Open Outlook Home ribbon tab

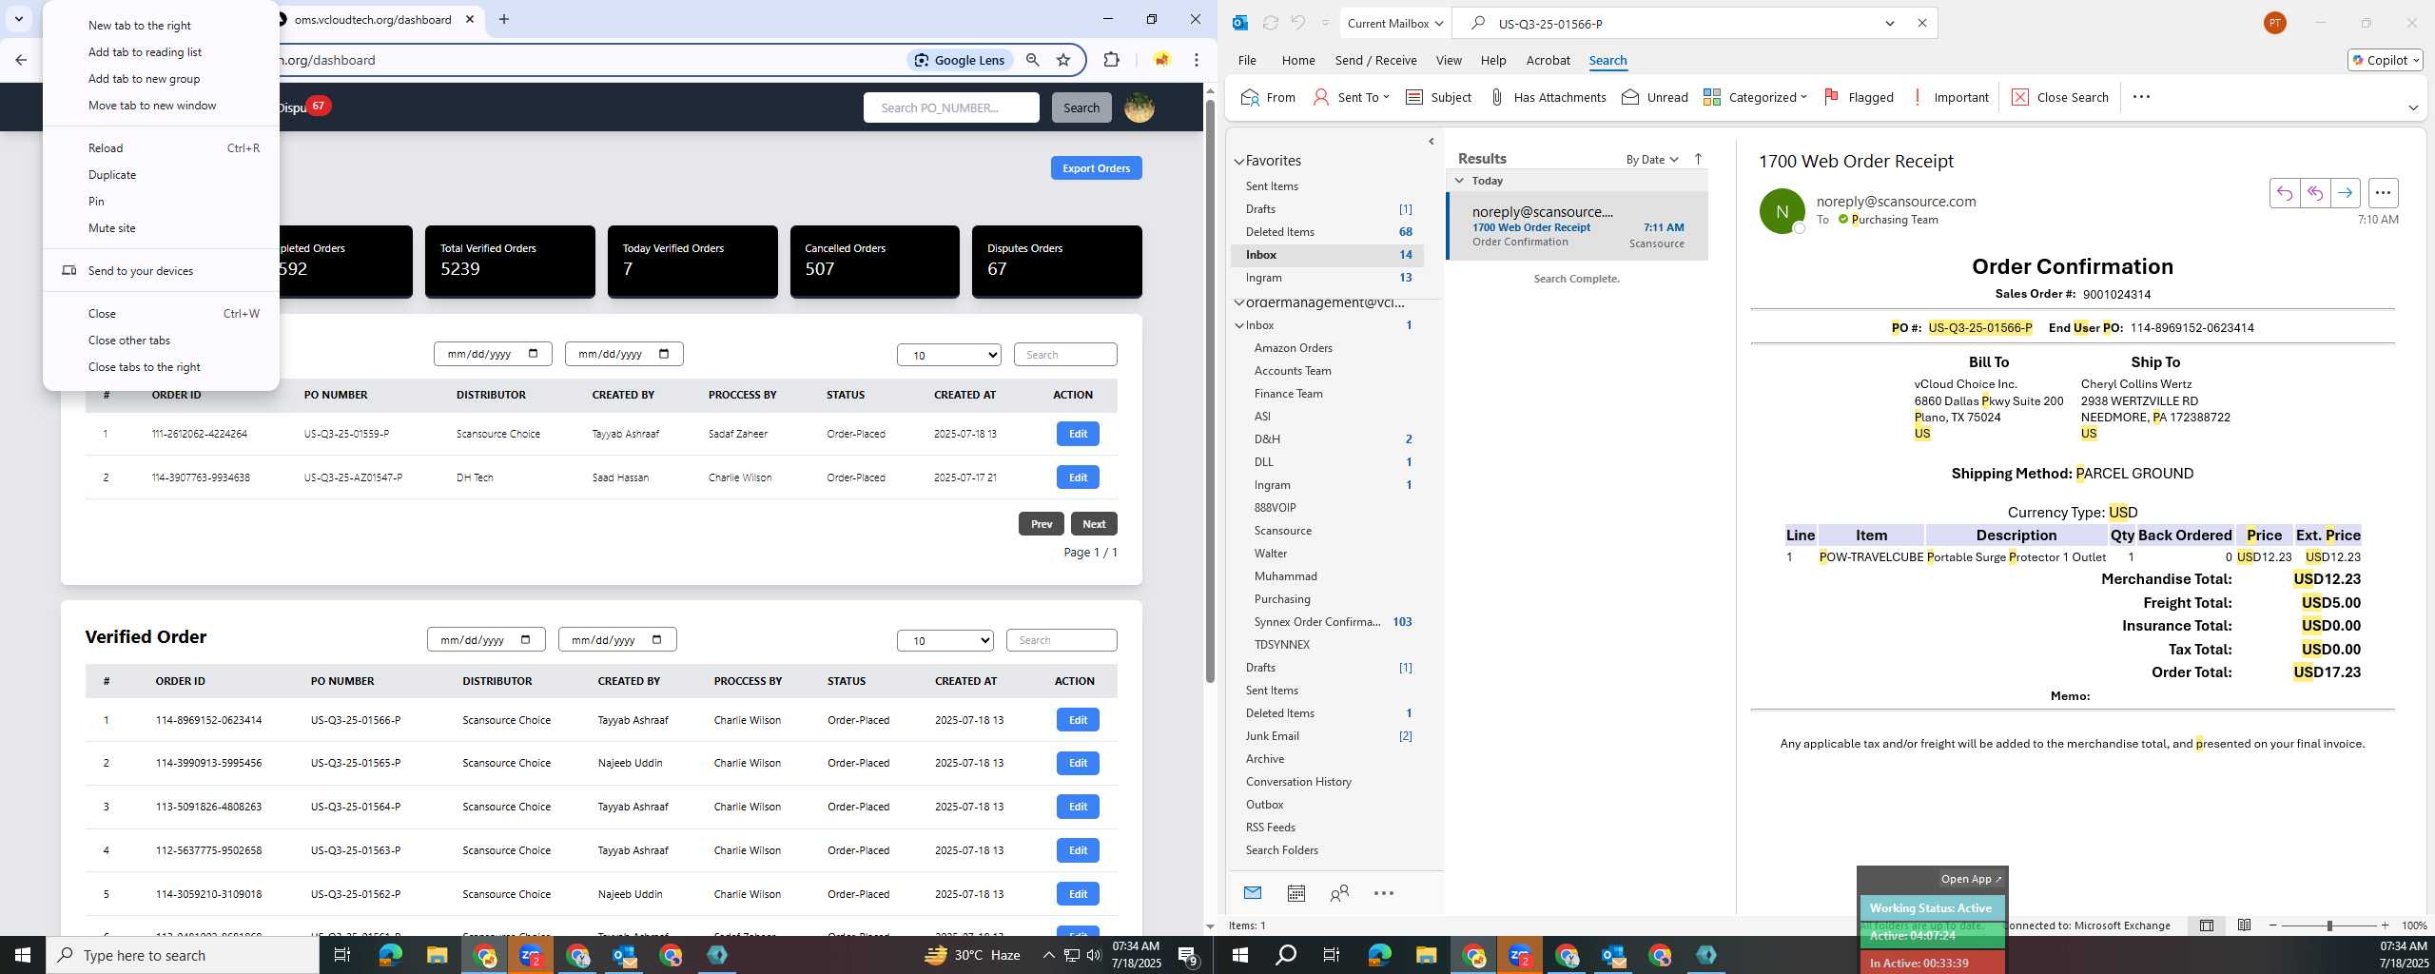[x=1298, y=60]
